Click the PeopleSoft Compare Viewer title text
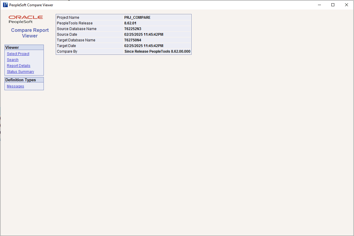This screenshot has height=236, width=354. (31, 5)
